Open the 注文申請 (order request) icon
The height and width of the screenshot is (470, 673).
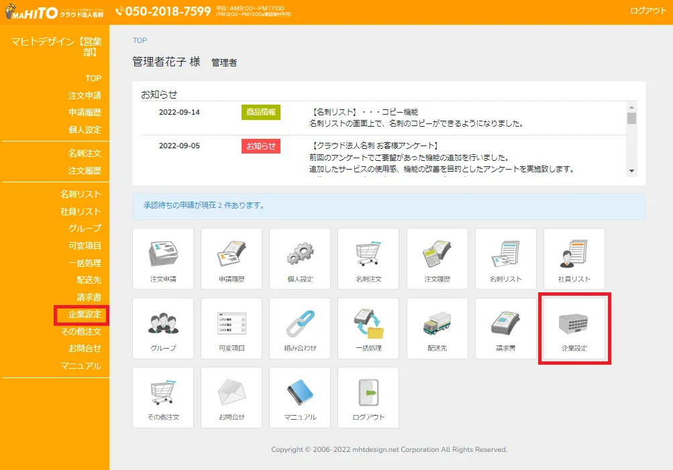pyautogui.click(x=162, y=259)
